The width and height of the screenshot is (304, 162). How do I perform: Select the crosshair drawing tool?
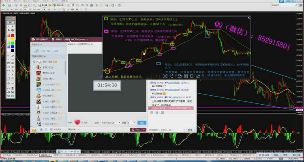(49, 9)
